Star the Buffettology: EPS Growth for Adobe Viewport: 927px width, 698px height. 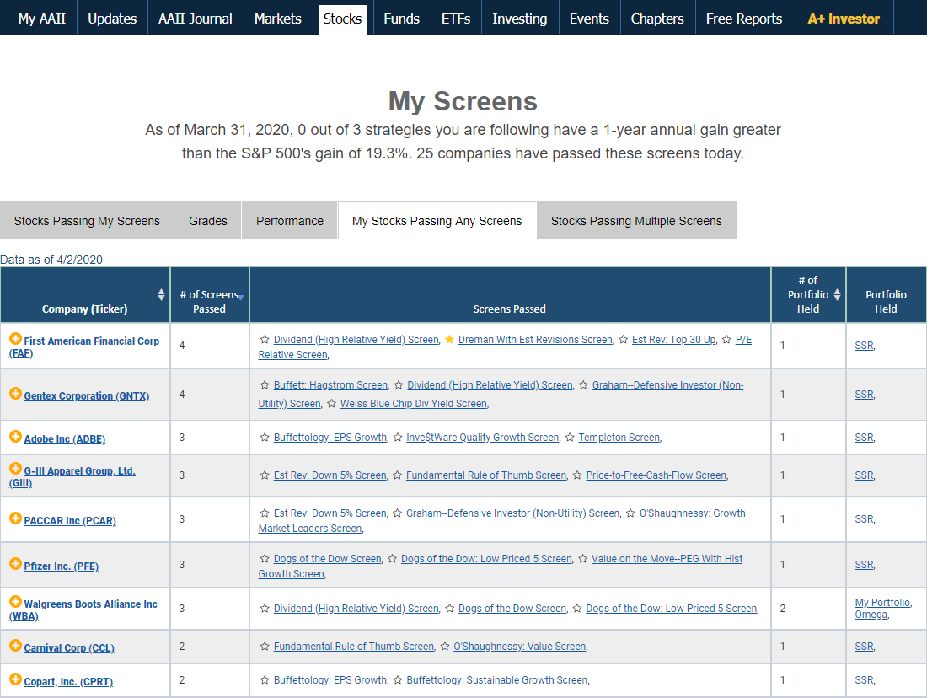coord(265,438)
